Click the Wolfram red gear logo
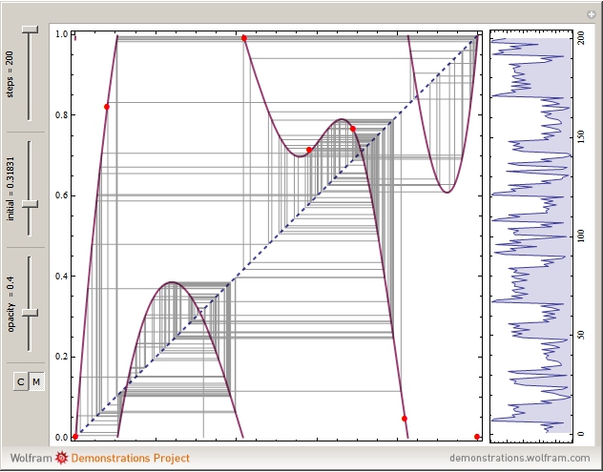Image resolution: width=603 pixels, height=472 pixels. coord(61,458)
